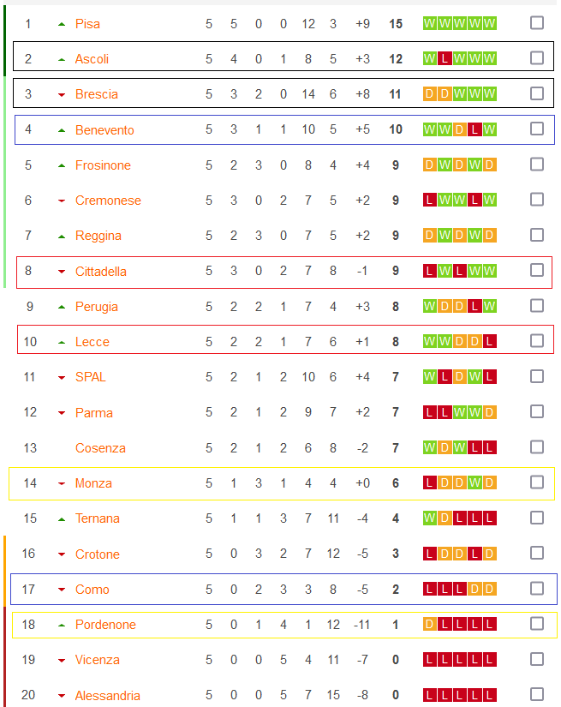The image size is (561, 707).
Task: Click the red down arrow beside Brescia
Action: click(x=62, y=95)
